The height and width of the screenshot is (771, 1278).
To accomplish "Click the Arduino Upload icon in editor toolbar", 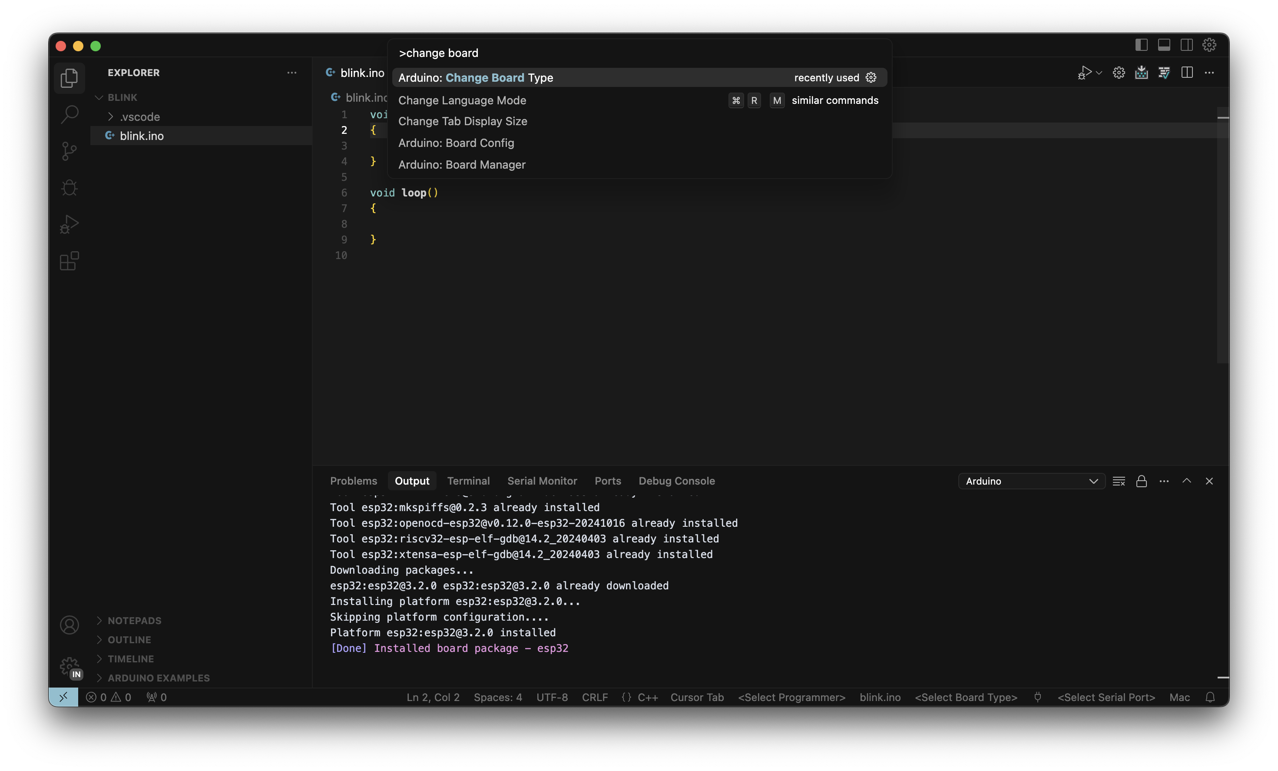I will (x=1141, y=73).
